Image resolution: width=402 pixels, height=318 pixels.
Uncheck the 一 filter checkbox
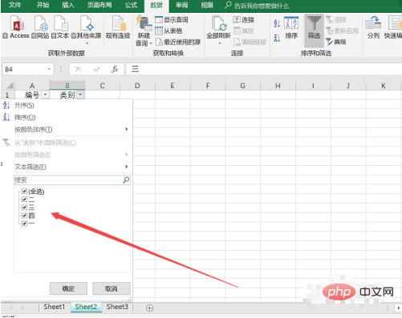click(x=25, y=223)
